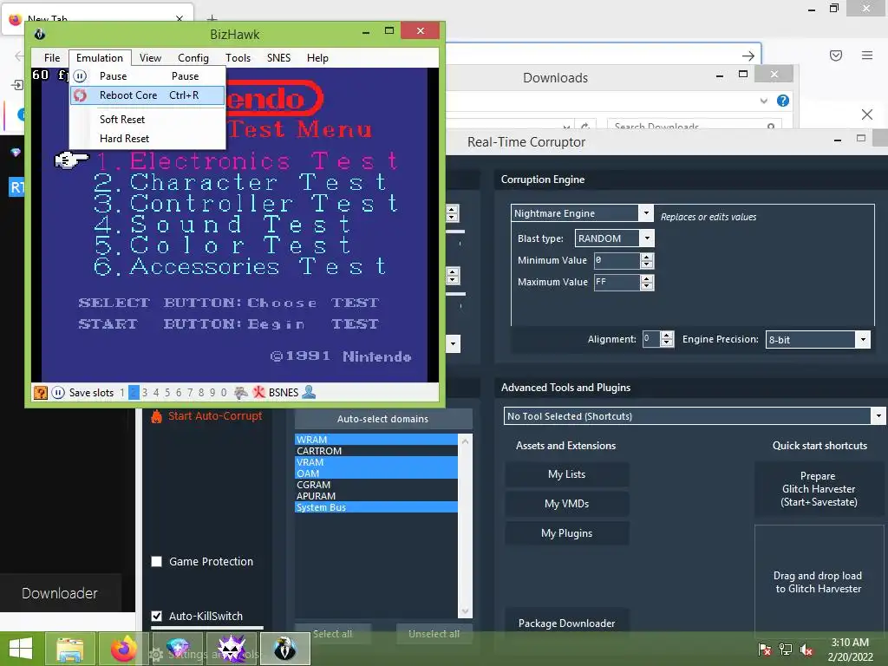The image size is (888, 666).
Task: Click the blue user icon in BizHawk status bar
Action: [309, 392]
